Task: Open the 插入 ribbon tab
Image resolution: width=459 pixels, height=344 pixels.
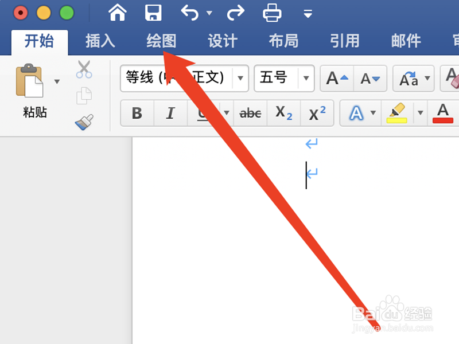Action: coord(100,41)
